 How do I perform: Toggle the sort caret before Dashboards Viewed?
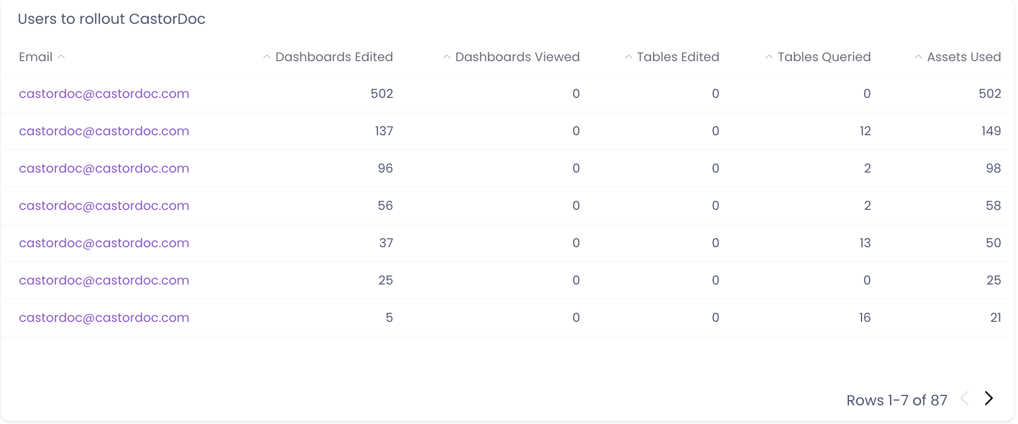pyautogui.click(x=446, y=57)
